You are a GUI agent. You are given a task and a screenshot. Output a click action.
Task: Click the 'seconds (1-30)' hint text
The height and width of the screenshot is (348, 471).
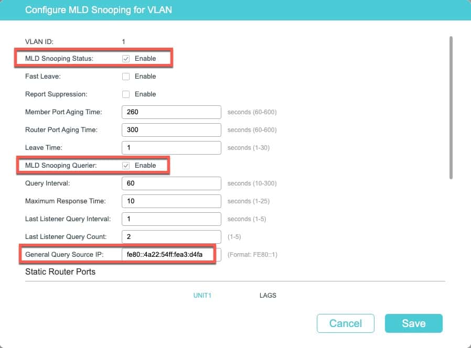point(249,148)
